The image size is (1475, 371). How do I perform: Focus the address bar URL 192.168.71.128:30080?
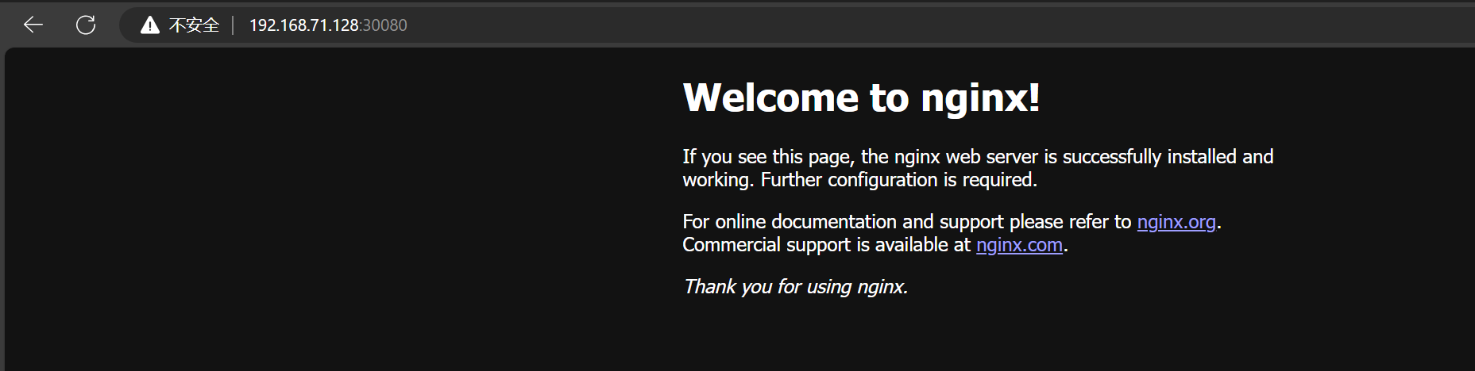[328, 25]
